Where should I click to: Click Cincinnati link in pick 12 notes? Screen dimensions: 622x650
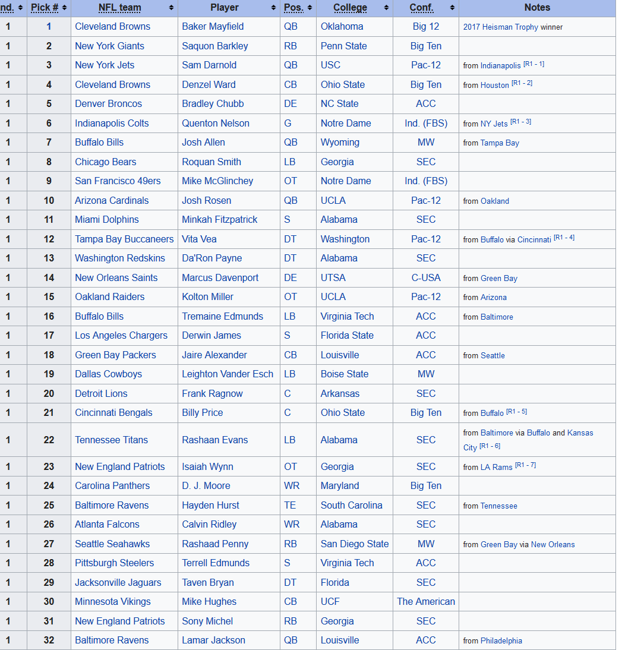tap(534, 239)
